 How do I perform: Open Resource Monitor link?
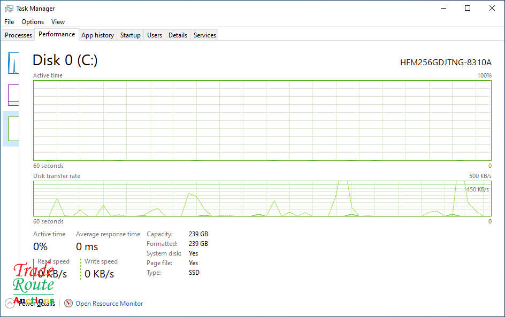(x=109, y=304)
